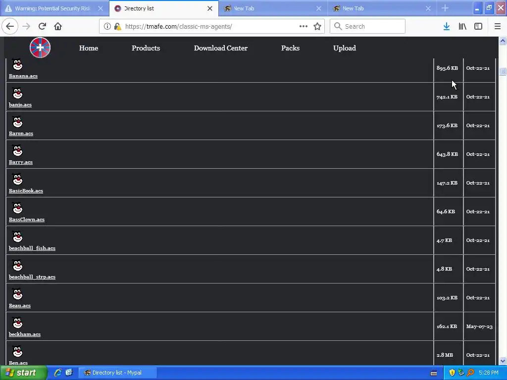507x380 pixels.
Task: Click the agent icon above Baron.acs
Action: click(x=17, y=122)
